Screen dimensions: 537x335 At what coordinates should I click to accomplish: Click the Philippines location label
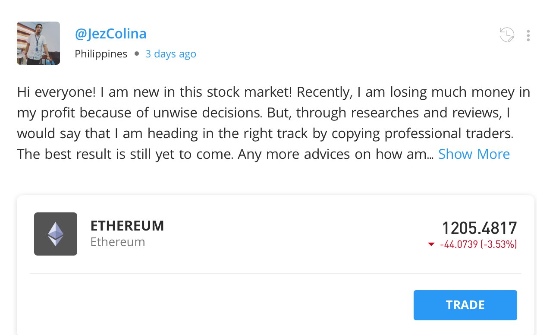(x=101, y=54)
